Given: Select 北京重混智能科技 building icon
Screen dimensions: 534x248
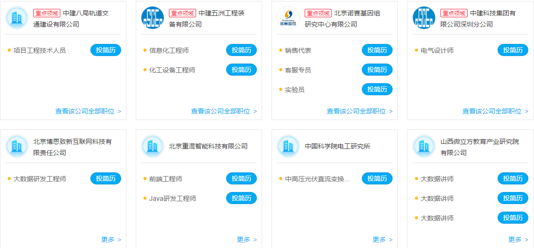Looking at the screenshot, I should (x=153, y=146).
